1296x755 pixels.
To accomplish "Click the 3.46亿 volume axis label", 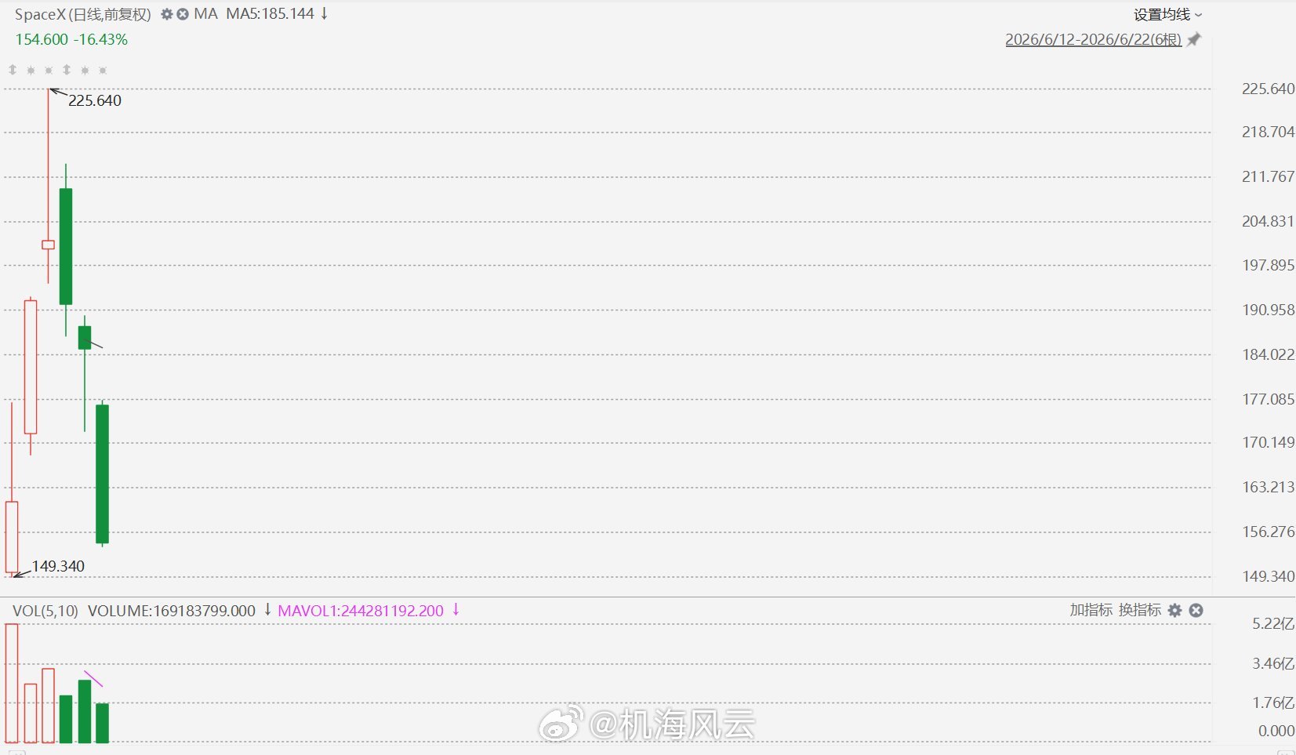I will 1273,664.
